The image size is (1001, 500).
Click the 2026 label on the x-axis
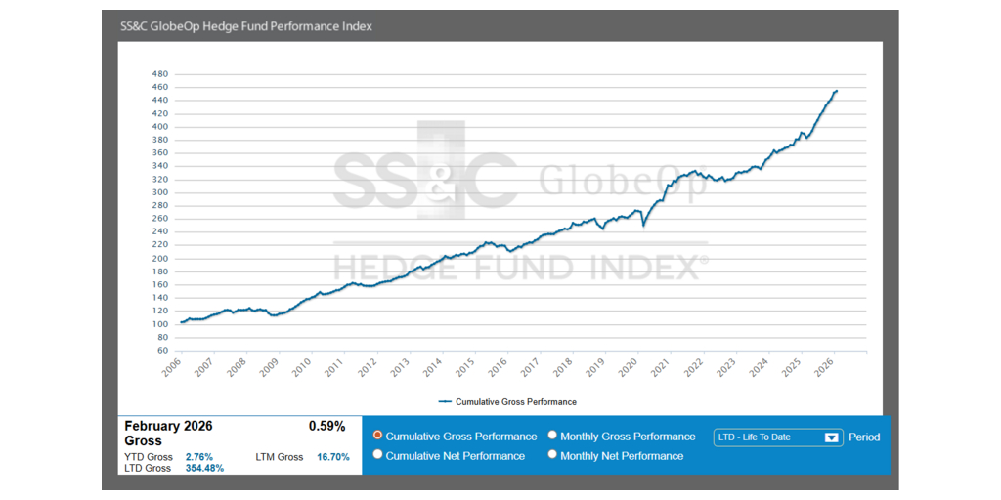(824, 367)
